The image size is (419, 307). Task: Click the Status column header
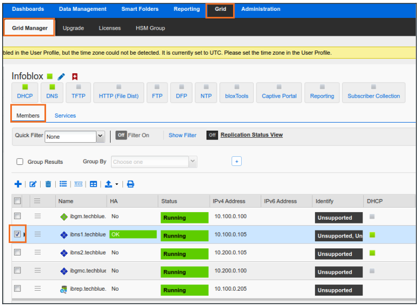(169, 201)
